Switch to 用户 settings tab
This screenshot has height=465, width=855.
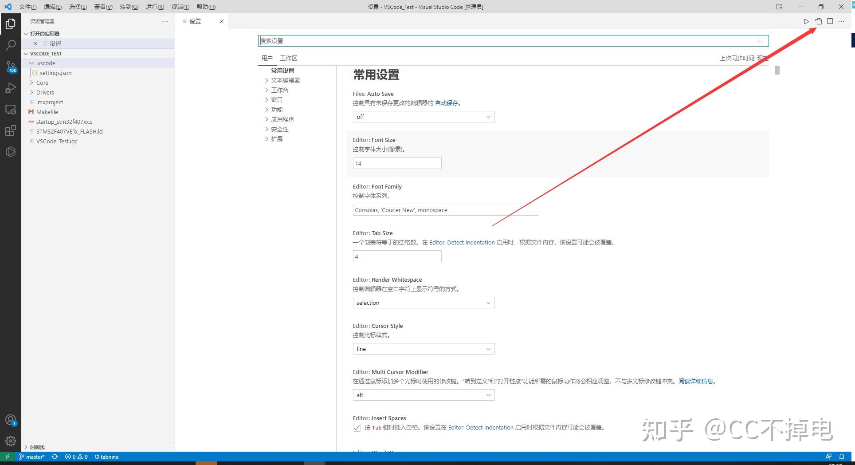click(267, 58)
